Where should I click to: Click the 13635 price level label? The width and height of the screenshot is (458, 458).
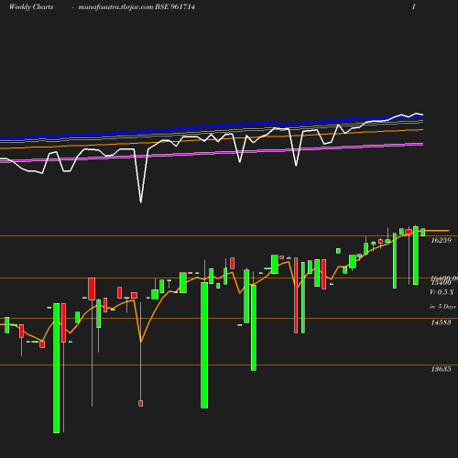coord(441,369)
